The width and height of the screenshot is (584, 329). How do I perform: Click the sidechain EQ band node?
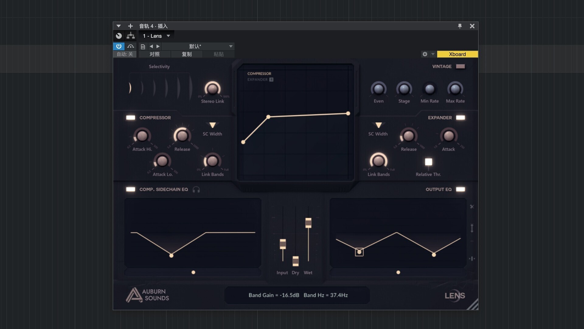click(x=171, y=256)
